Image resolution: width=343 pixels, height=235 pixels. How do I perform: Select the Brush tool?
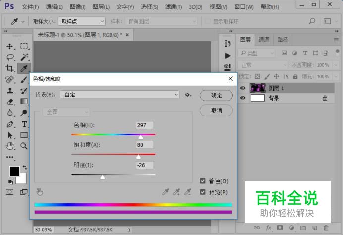coord(24,80)
